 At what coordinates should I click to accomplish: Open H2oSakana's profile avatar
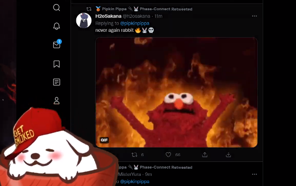click(x=84, y=20)
